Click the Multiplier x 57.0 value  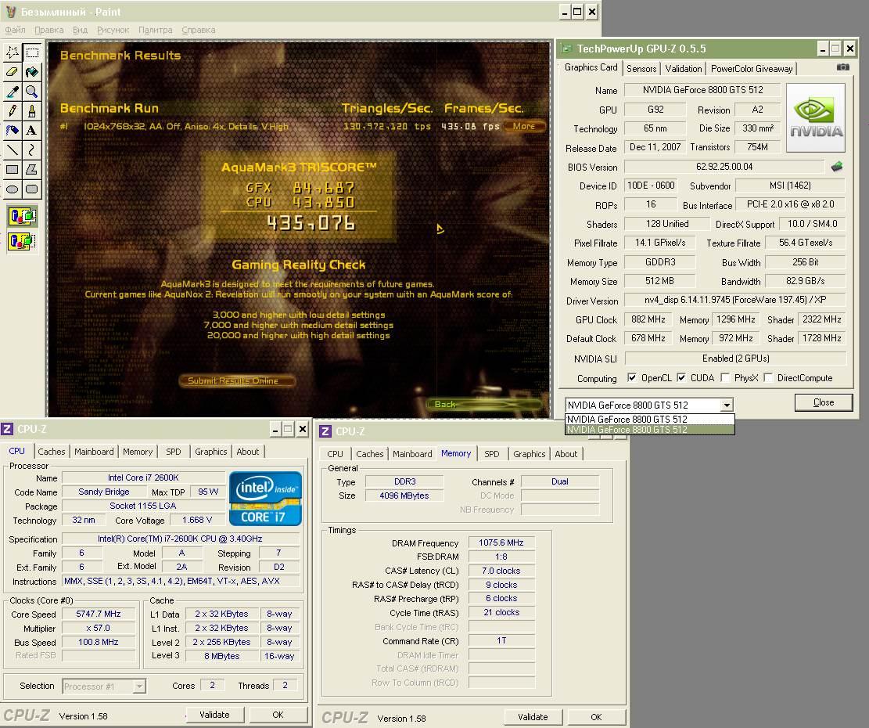point(98,629)
